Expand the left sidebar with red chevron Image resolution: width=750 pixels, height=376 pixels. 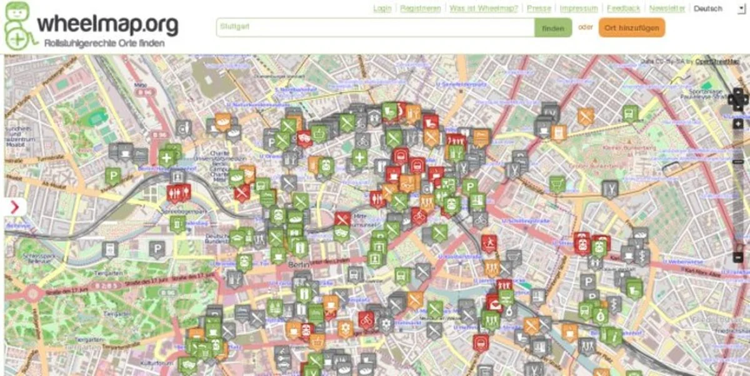point(14,207)
